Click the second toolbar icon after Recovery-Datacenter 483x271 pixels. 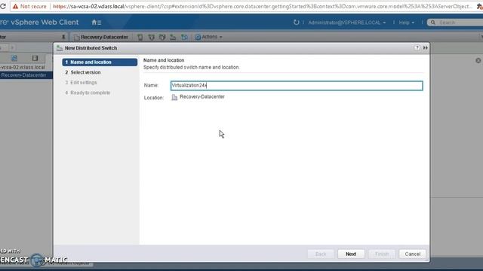point(151,37)
